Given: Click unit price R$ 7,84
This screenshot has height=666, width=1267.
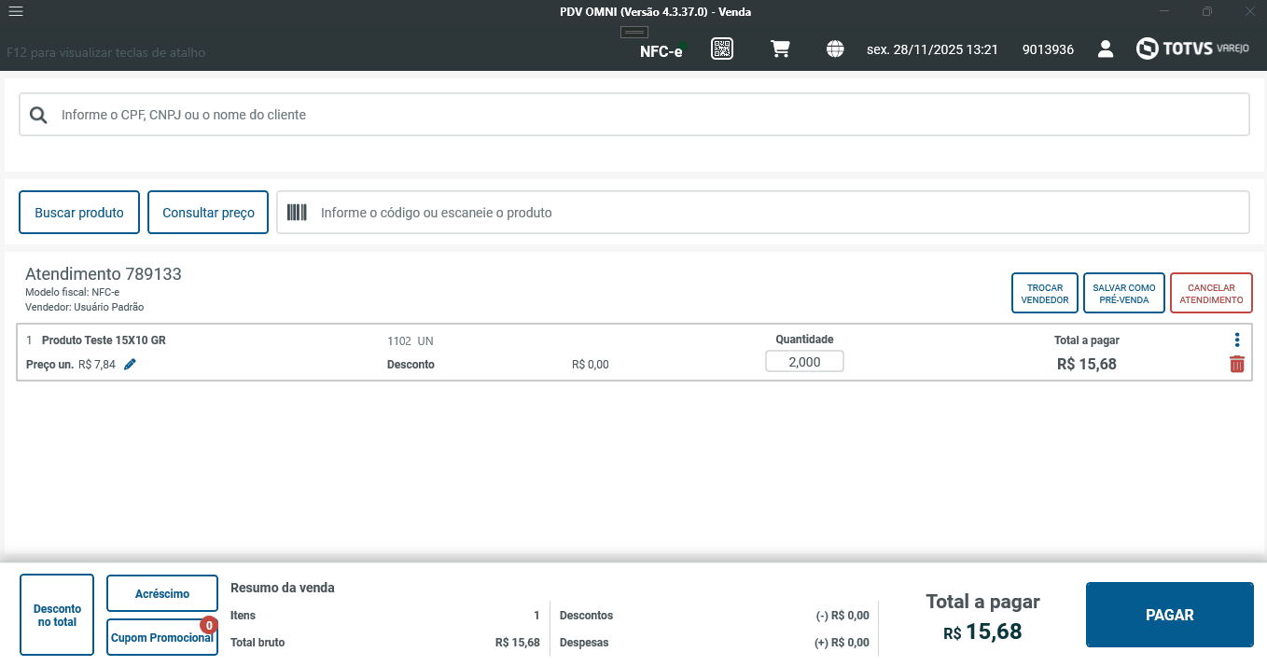Looking at the screenshot, I should point(97,365).
